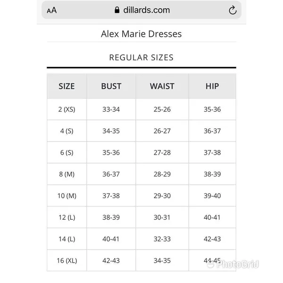Image resolution: width=283 pixels, height=283 pixels.
Task: Reload the dillards.com page
Action: pos(233,10)
